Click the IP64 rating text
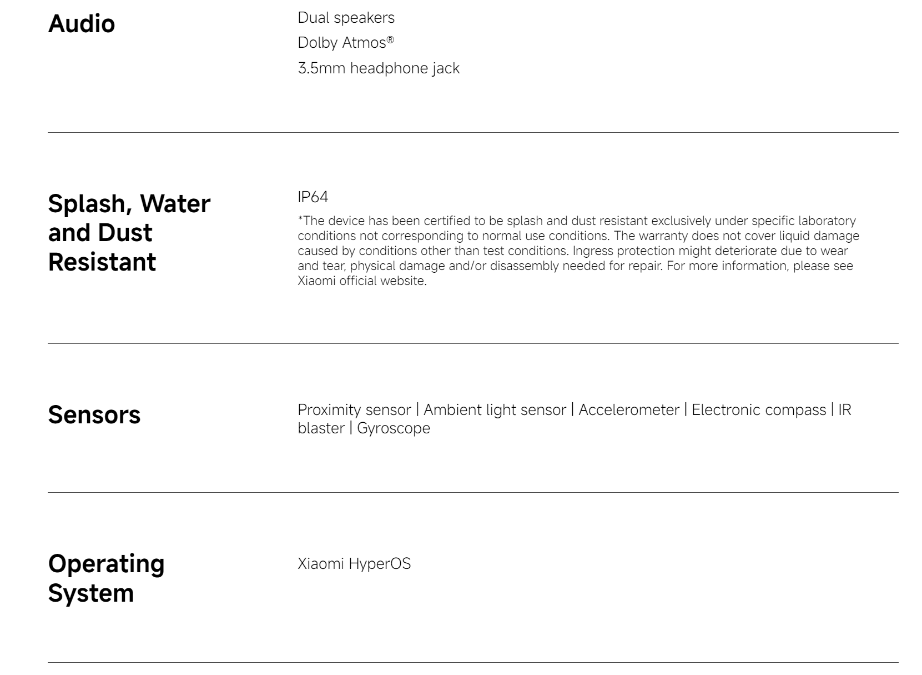Image resolution: width=922 pixels, height=675 pixels. pyautogui.click(x=313, y=197)
